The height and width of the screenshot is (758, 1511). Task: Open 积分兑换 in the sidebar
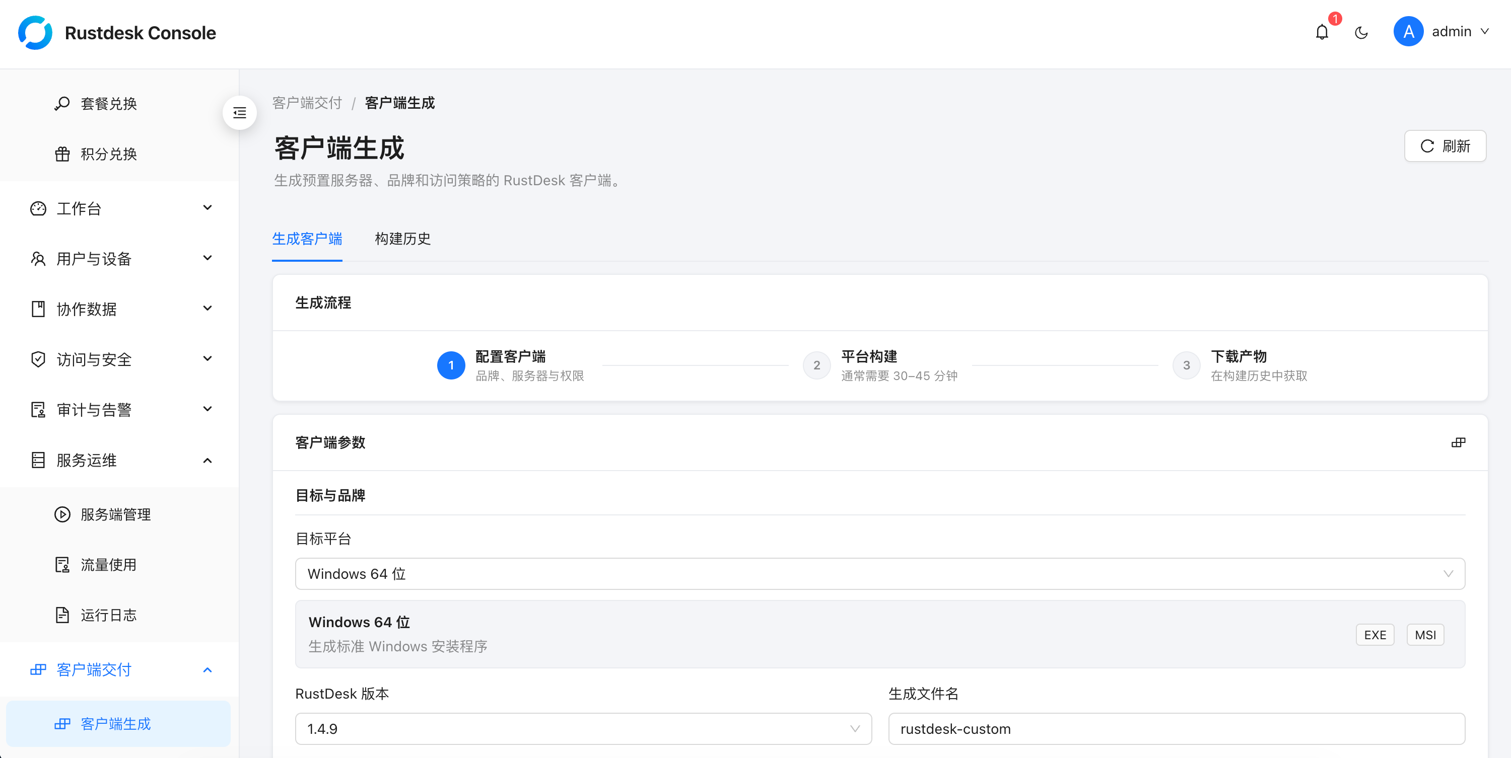coord(117,154)
